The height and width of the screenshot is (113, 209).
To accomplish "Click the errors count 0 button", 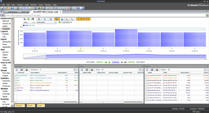I will pos(87,19).
